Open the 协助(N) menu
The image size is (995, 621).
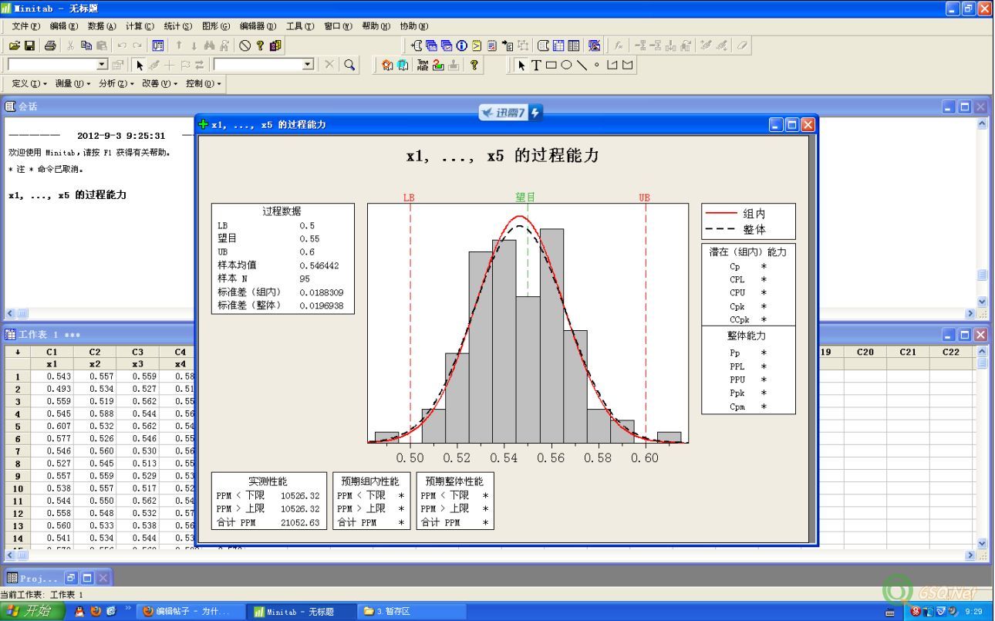(414, 25)
